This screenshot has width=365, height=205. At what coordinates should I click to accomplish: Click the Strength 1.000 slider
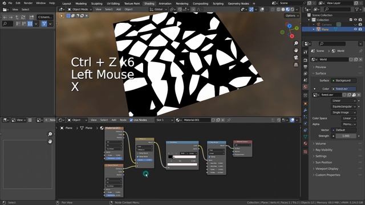[346, 136]
